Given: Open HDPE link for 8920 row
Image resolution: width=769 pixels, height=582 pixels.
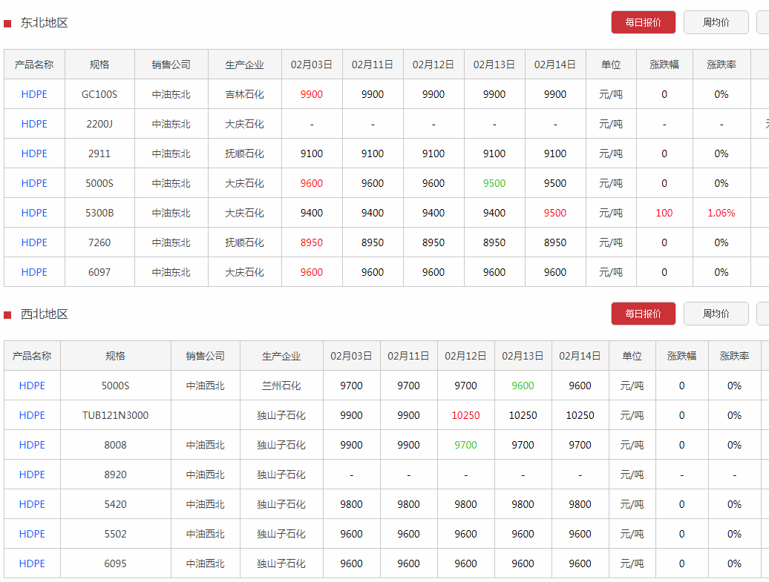Looking at the screenshot, I should [32, 474].
